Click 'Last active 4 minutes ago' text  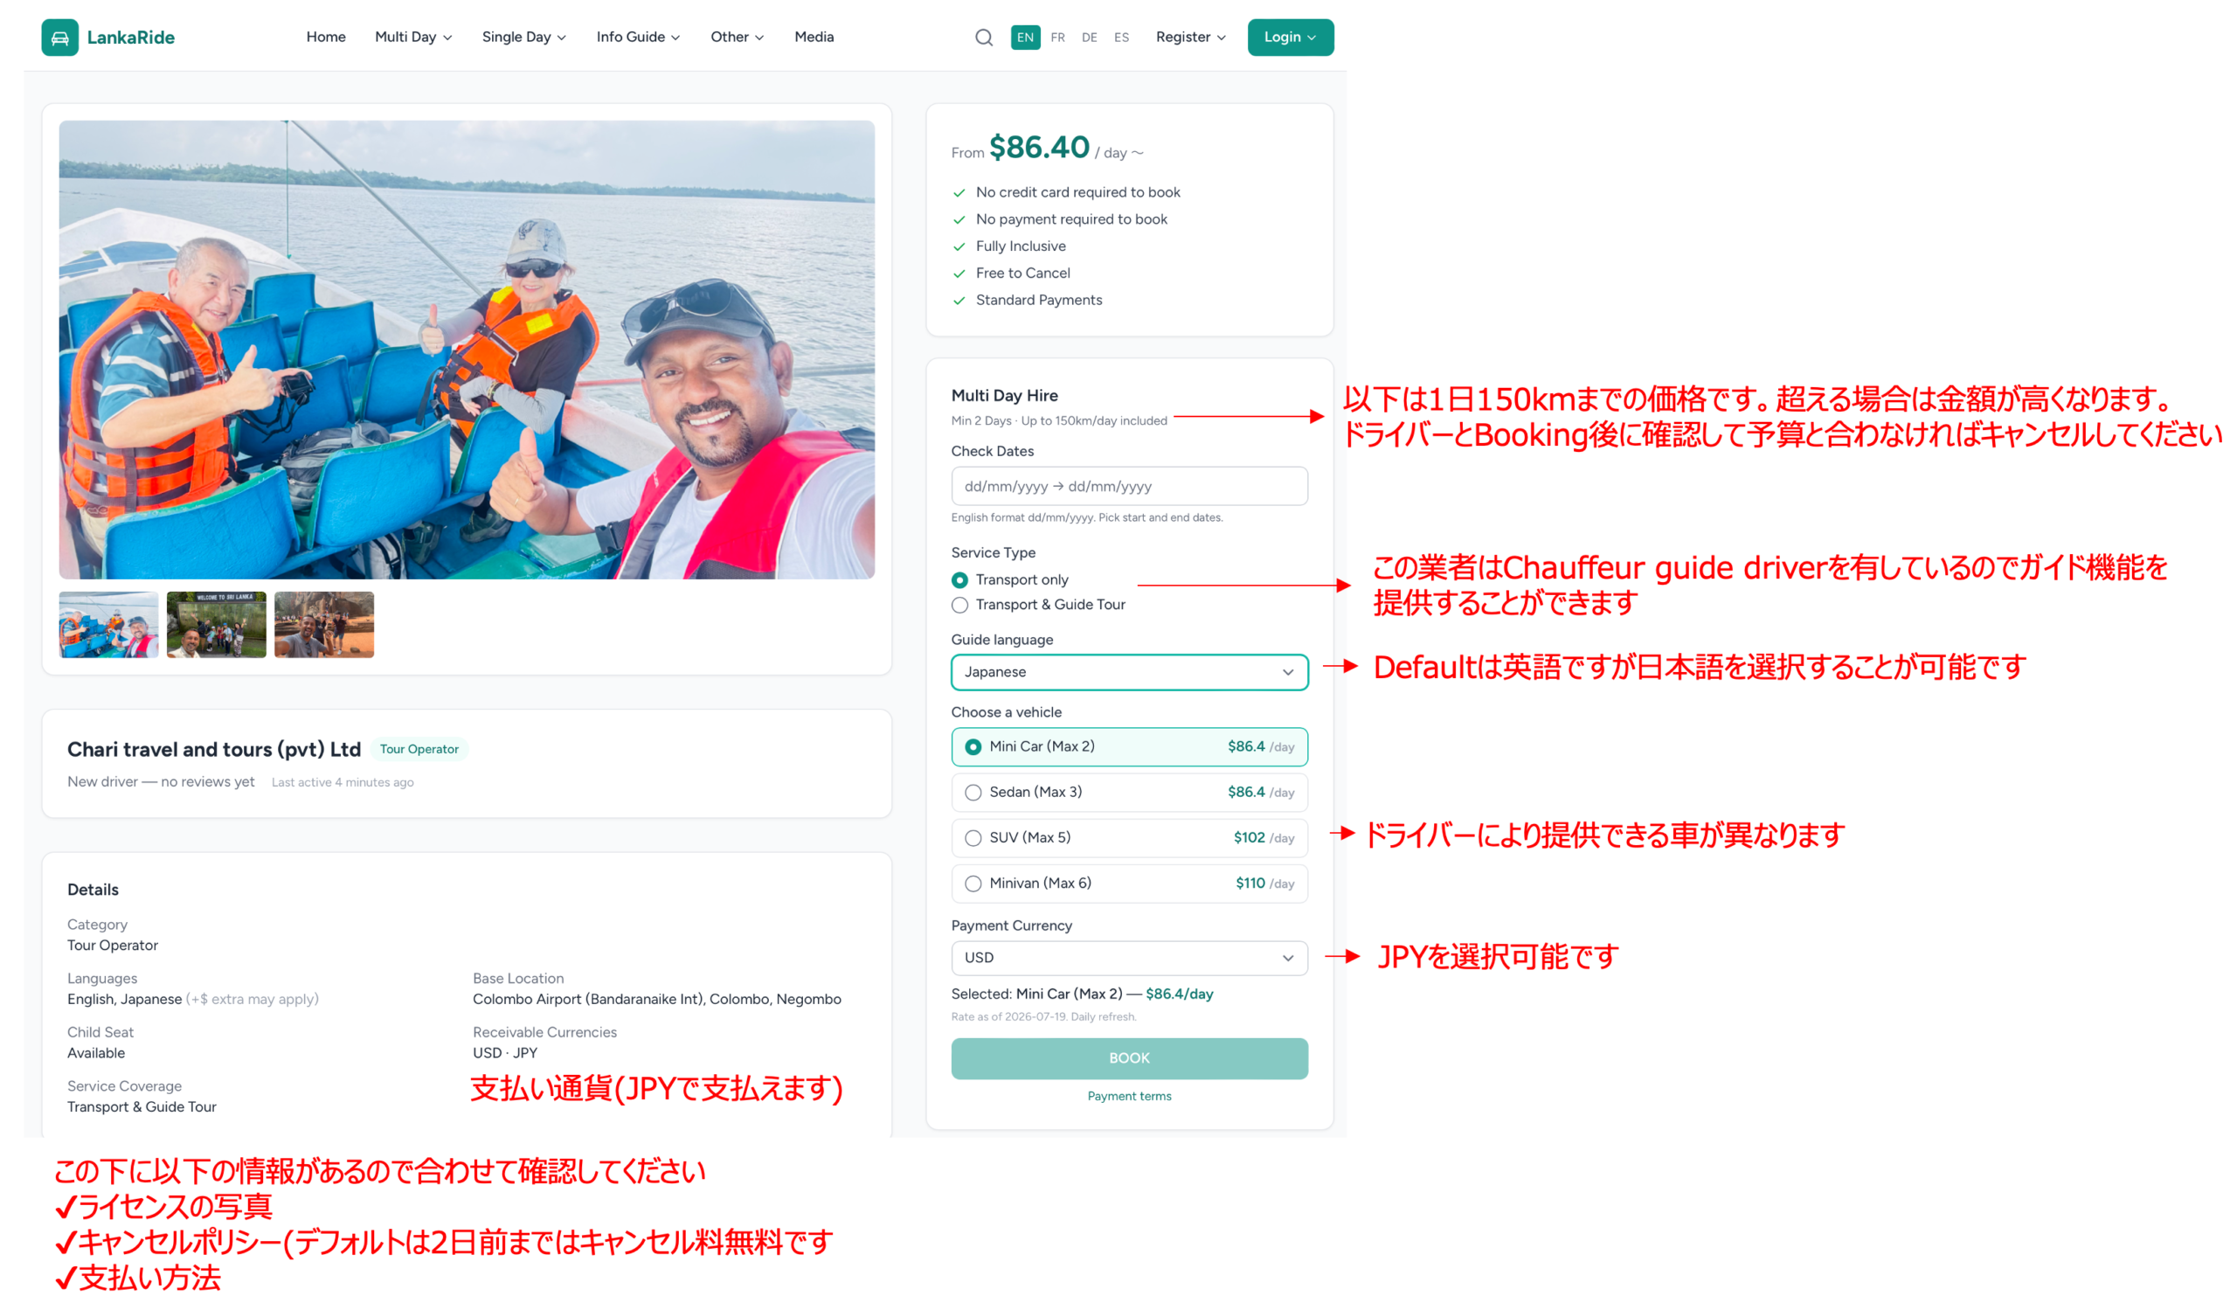tap(343, 783)
